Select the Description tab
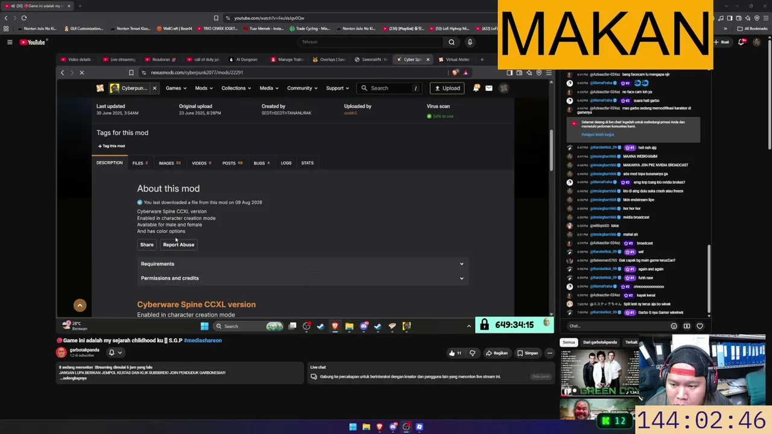The width and height of the screenshot is (772, 434). click(x=110, y=163)
